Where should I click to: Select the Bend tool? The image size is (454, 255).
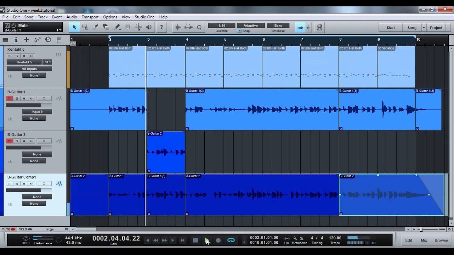[x=138, y=27]
